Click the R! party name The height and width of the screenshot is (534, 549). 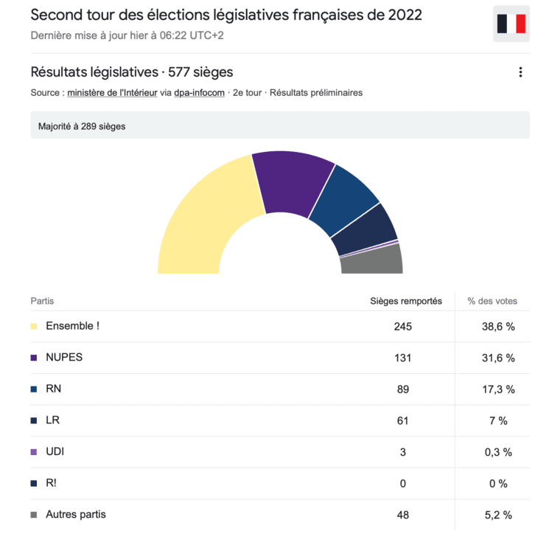[x=51, y=483]
